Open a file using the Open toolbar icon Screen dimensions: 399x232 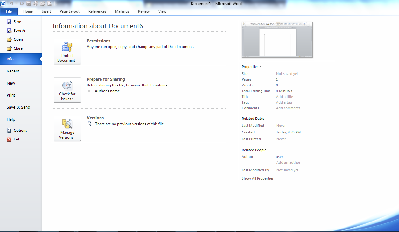[x=42, y=3]
